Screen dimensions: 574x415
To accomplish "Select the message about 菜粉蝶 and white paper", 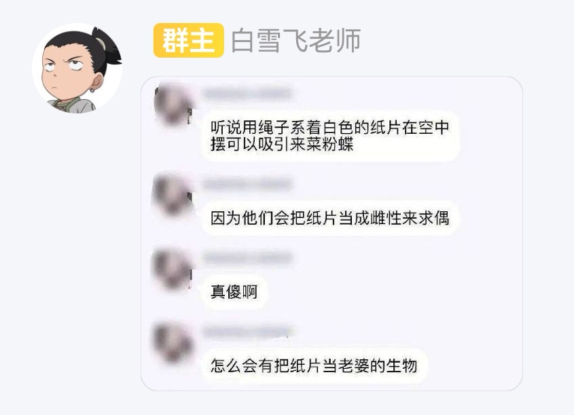I will coord(330,136).
